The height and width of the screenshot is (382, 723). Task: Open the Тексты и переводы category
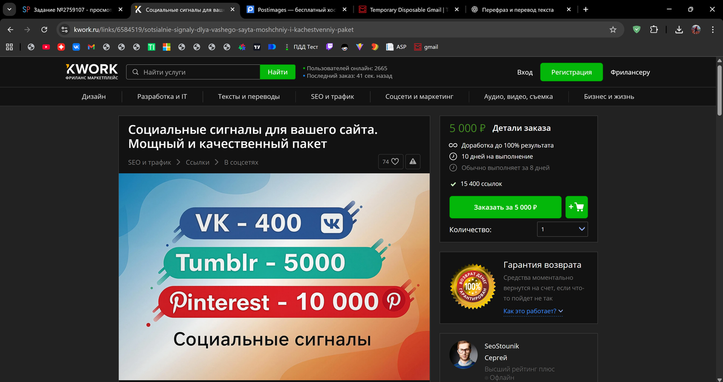[x=249, y=96]
